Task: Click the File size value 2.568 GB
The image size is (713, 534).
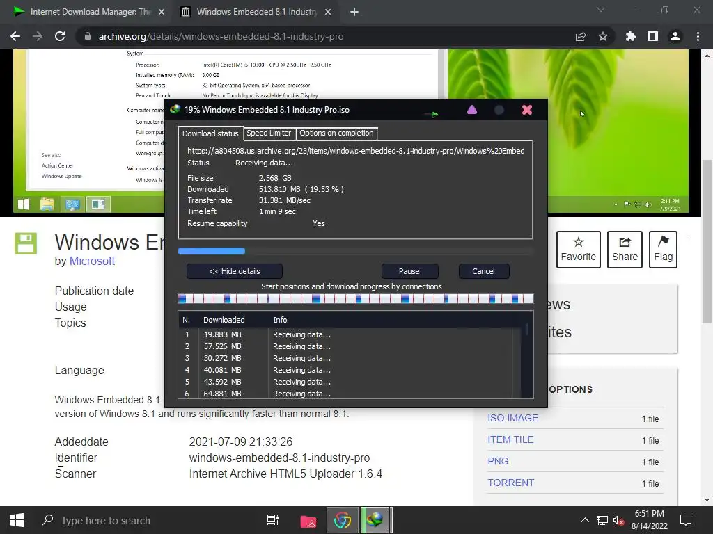Action: 275,178
